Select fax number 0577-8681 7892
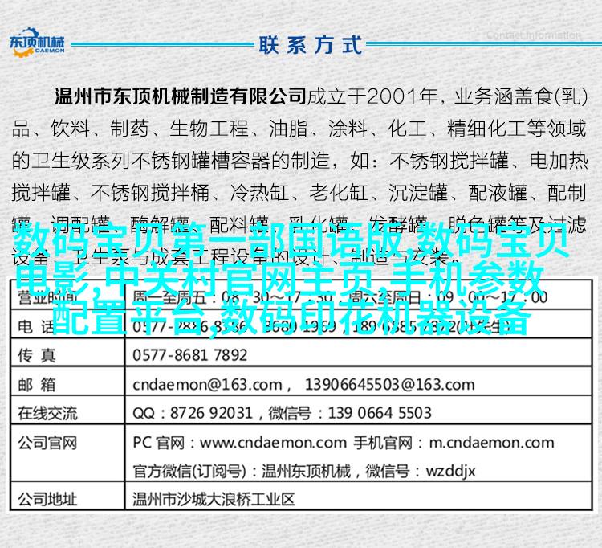This screenshot has height=548, width=602. click(189, 355)
